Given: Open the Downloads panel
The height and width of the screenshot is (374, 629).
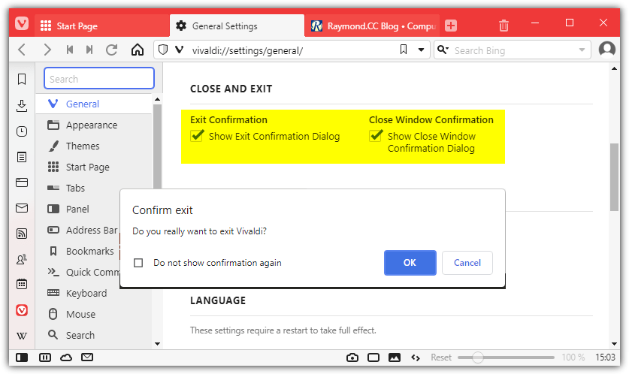Looking at the screenshot, I should tap(22, 106).
